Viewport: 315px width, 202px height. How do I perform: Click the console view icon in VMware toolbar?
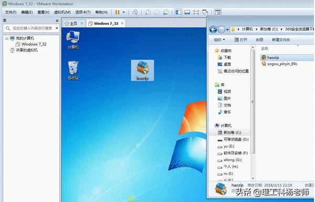[218, 12]
